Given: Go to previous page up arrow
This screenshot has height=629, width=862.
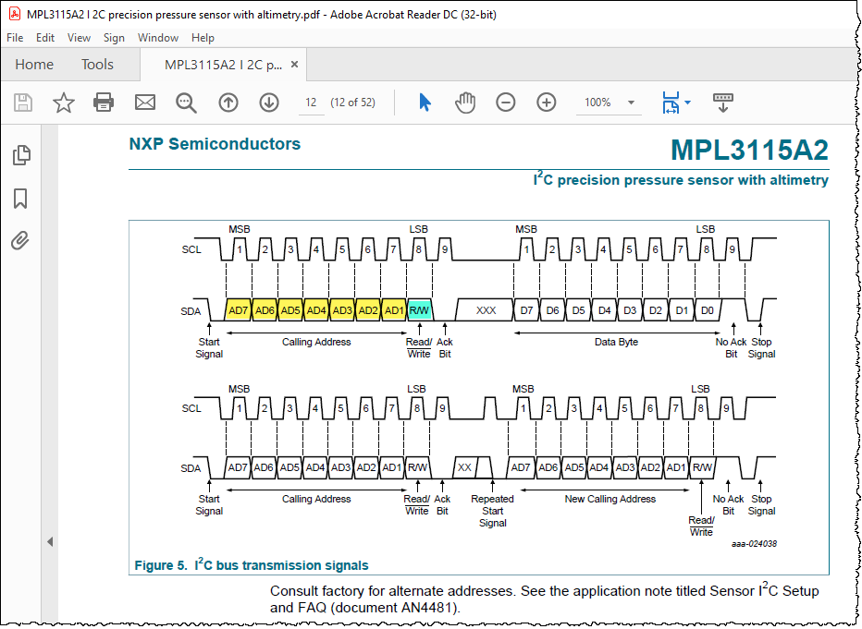Looking at the screenshot, I should [228, 103].
